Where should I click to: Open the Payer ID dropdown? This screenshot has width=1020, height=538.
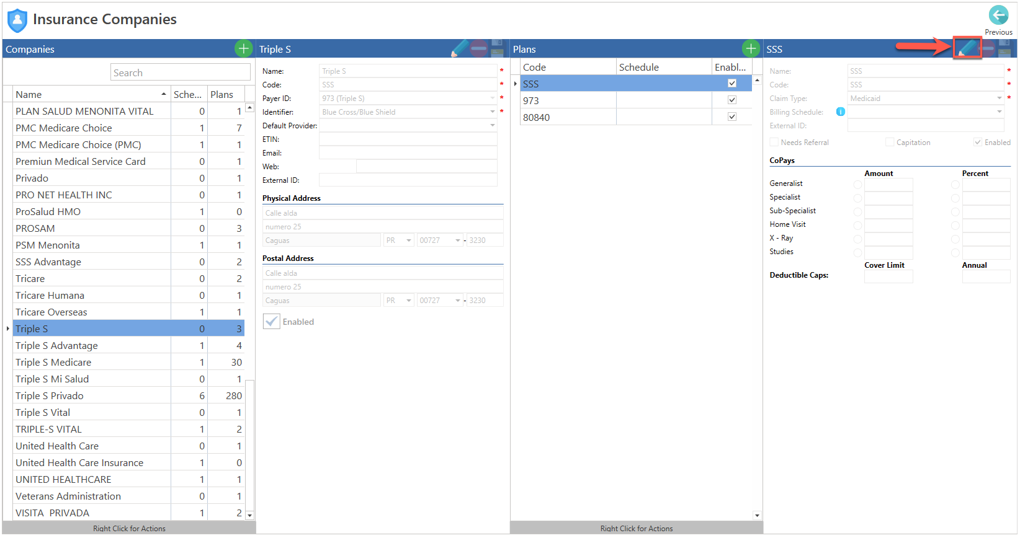(493, 98)
